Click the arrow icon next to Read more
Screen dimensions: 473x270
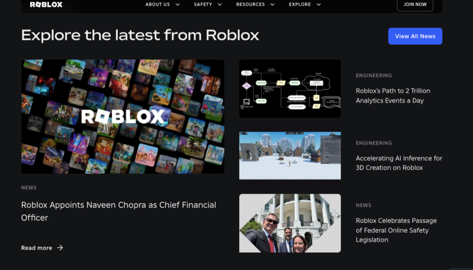(60, 247)
